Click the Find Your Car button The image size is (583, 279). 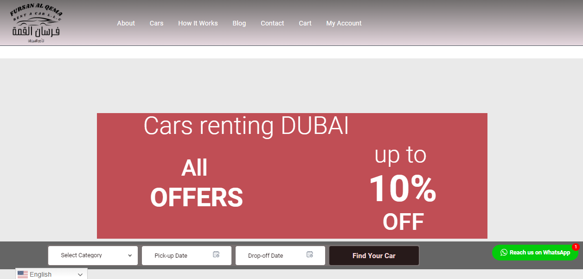click(x=374, y=255)
